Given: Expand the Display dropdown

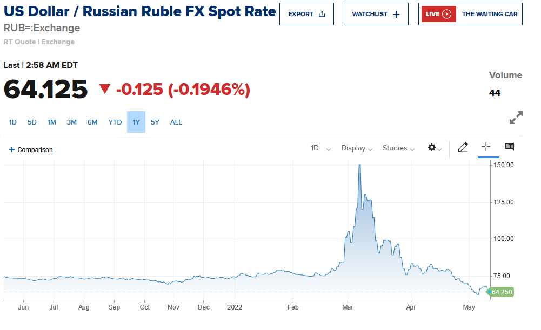Looking at the screenshot, I should 357,148.
